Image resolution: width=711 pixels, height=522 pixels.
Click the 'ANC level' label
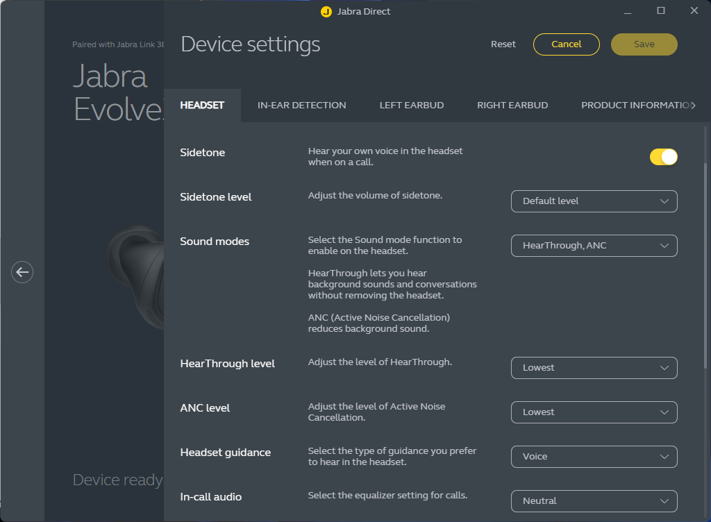tap(205, 408)
